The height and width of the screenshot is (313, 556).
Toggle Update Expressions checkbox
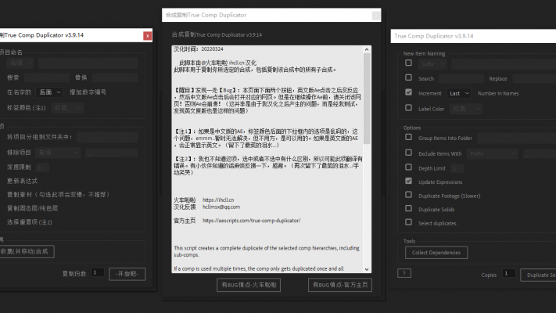click(x=408, y=182)
